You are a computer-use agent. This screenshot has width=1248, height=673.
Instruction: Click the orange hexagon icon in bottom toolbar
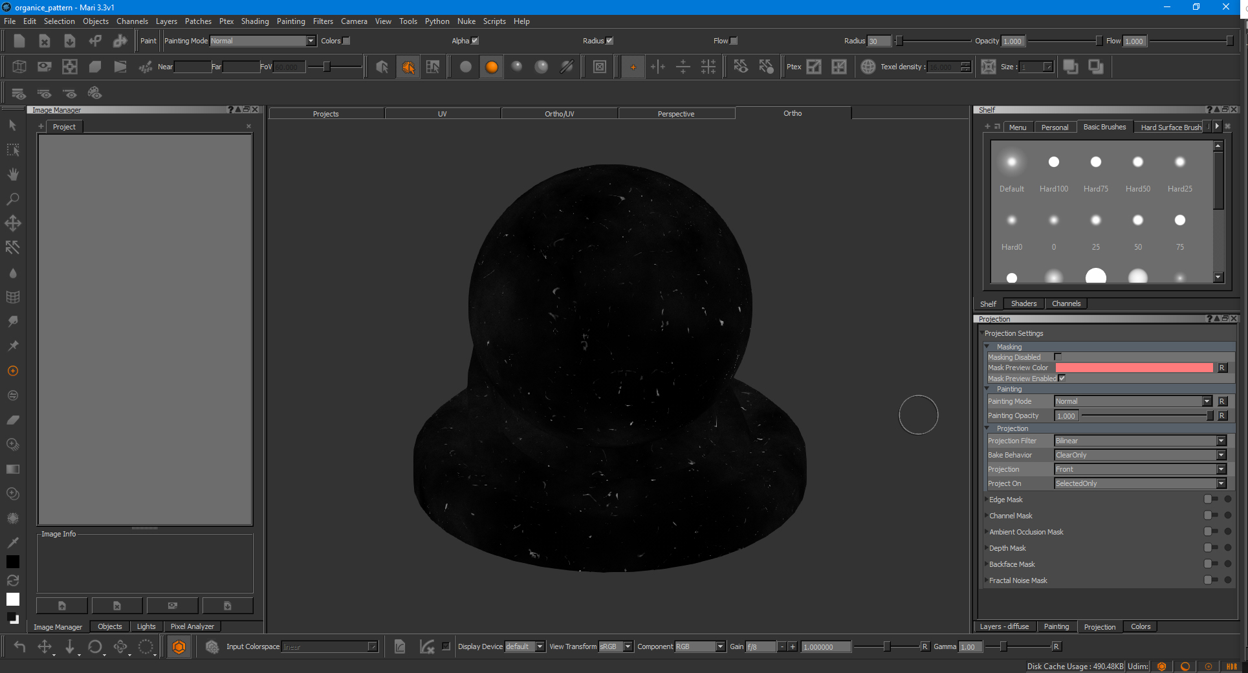click(x=179, y=646)
